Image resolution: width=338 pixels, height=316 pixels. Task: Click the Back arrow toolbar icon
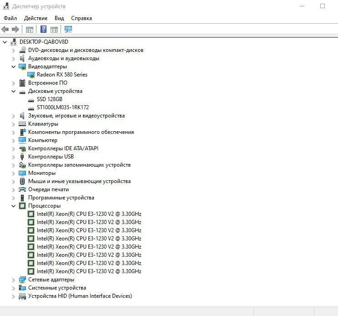click(5, 29)
